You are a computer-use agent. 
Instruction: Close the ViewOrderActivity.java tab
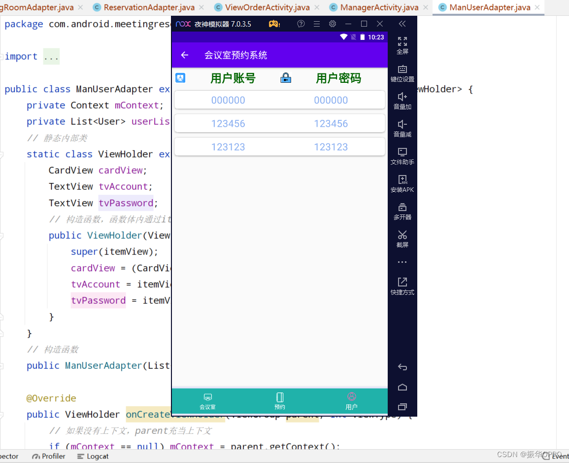(x=317, y=7)
